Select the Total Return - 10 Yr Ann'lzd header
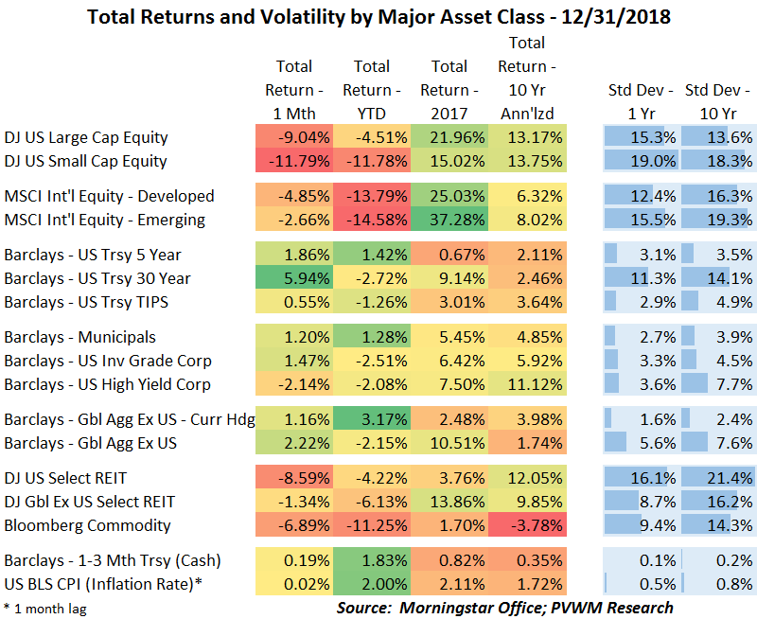 point(527,78)
